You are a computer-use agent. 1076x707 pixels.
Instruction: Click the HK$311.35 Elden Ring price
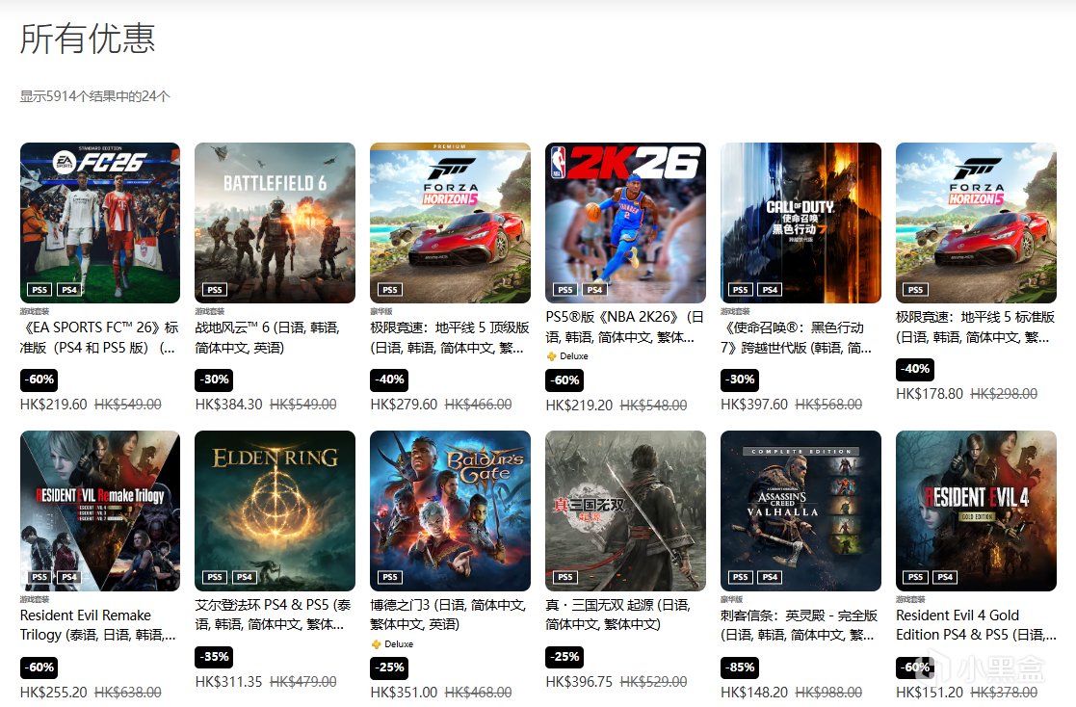[228, 682]
